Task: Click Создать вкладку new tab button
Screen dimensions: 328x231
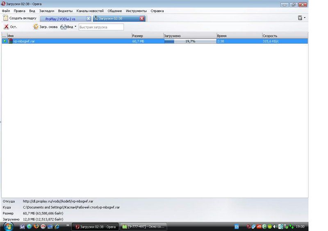Action: [20, 18]
